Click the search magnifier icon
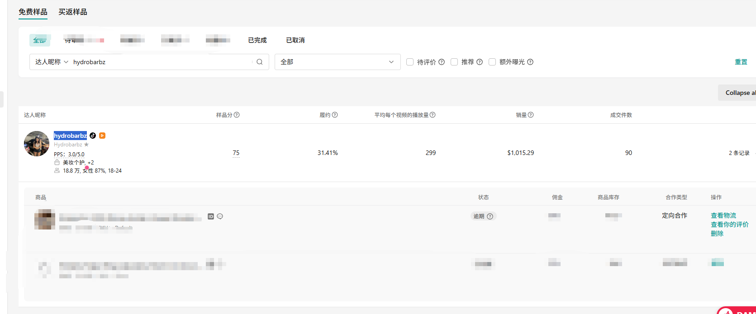 260,62
